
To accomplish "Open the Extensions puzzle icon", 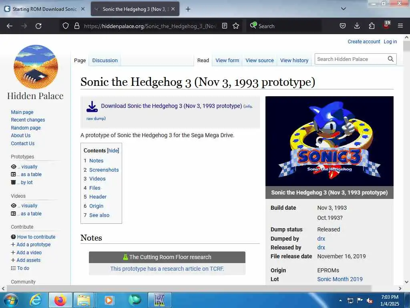I will (x=372, y=26).
